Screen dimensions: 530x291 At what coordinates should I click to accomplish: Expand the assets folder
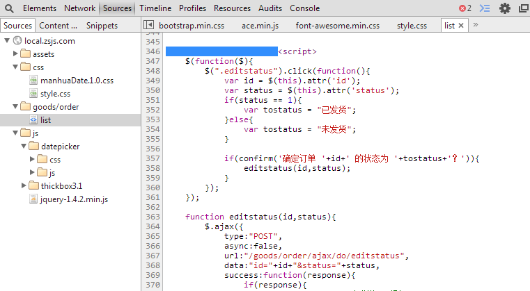[15, 53]
